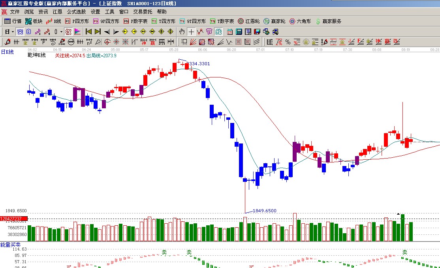The height and width of the screenshot is (268, 440).
Task: Open the 板块 sector button
Action: 34,21
